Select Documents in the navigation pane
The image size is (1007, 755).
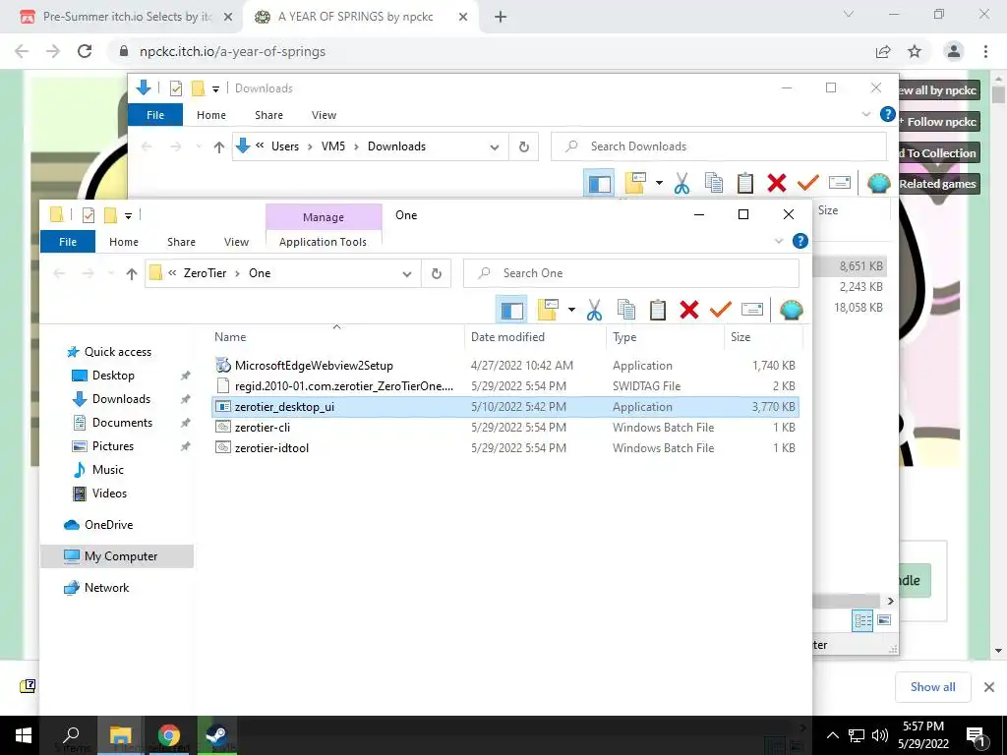pos(122,423)
